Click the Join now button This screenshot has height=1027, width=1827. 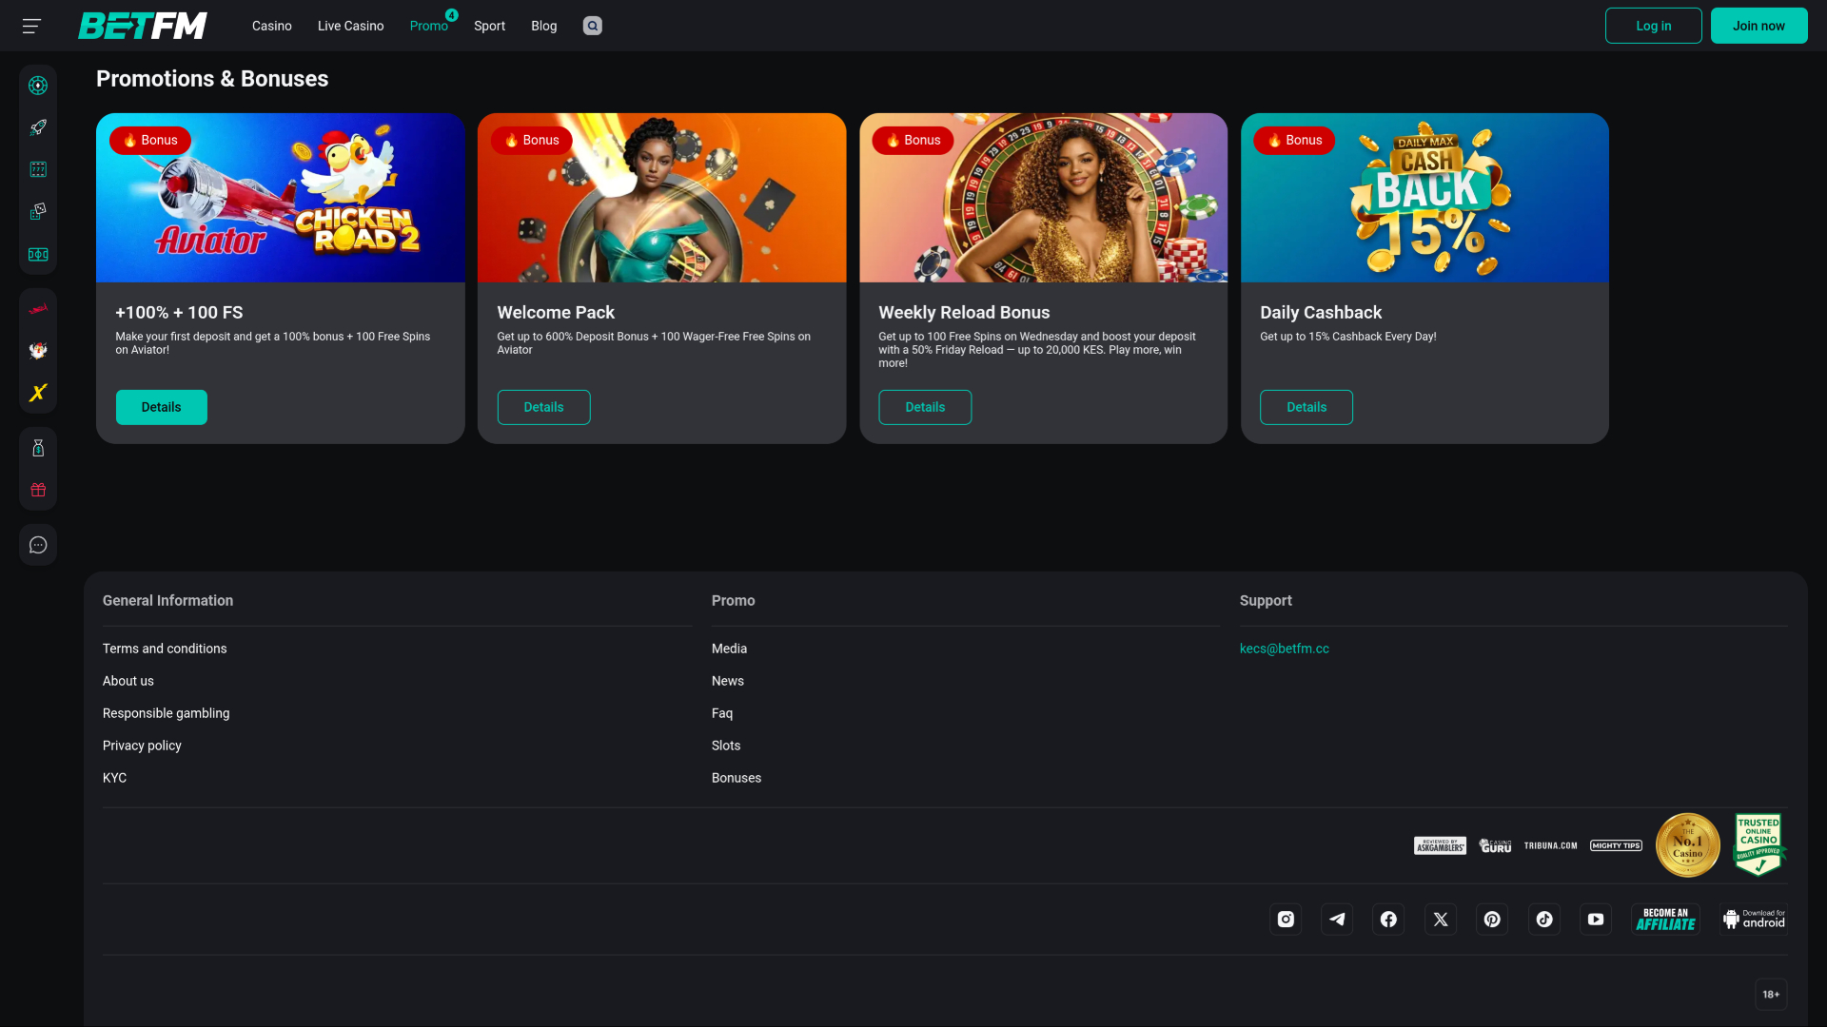point(1758,26)
